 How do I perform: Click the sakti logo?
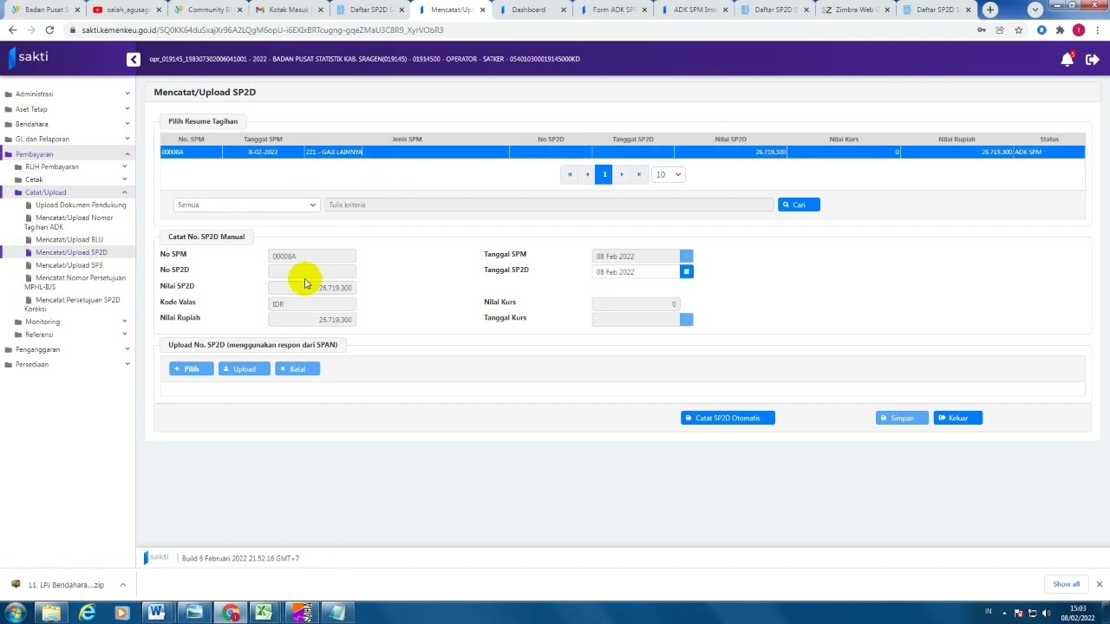(29, 57)
